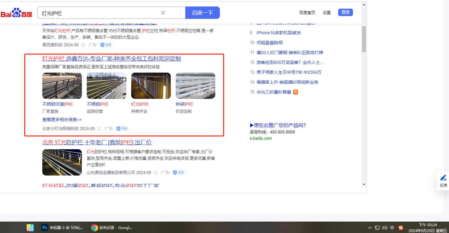This screenshot has height=233, width=449.
Task: Open the 不锈钢河道护栏 thumbnail image
Action: [x=62, y=86]
